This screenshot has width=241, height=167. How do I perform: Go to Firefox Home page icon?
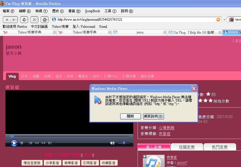[44, 20]
